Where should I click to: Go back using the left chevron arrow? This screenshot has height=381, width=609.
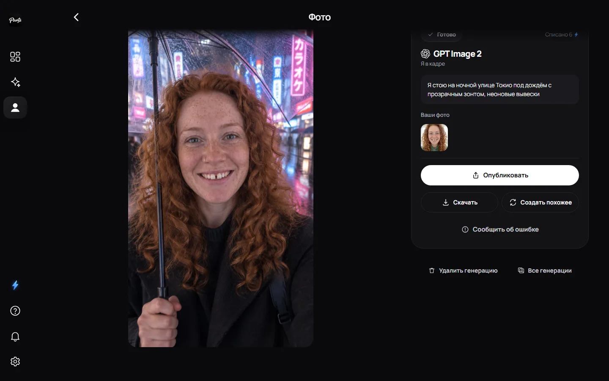click(x=76, y=17)
